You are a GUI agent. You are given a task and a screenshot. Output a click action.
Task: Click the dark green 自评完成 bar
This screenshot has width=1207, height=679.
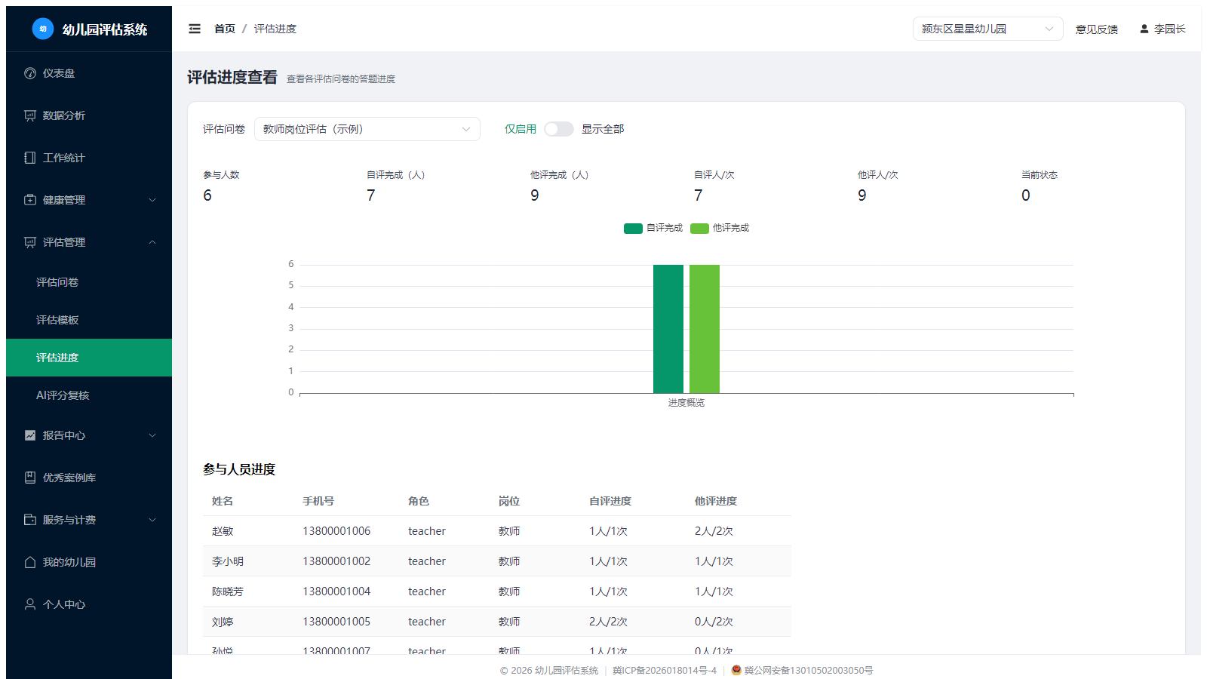668,329
